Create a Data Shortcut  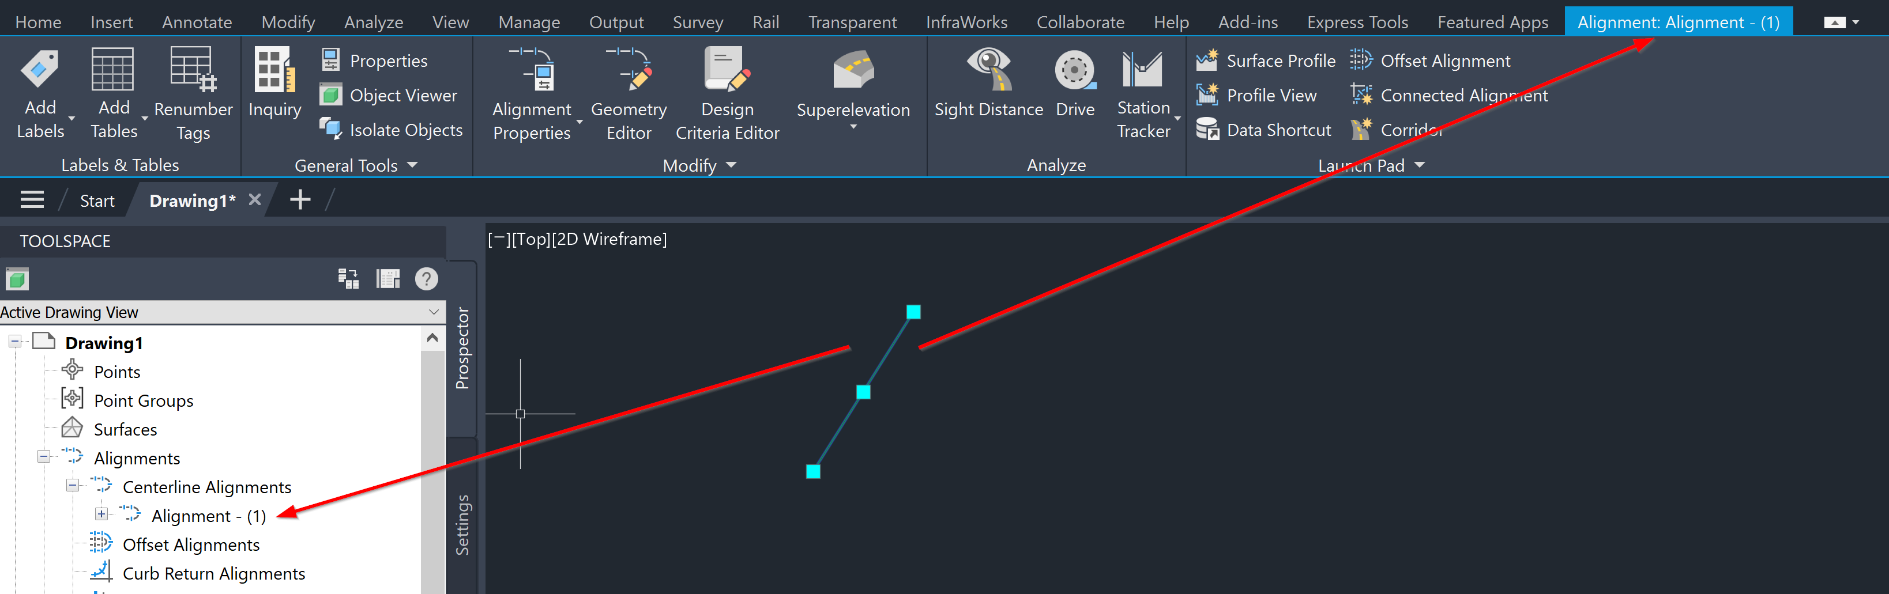coord(1263,130)
